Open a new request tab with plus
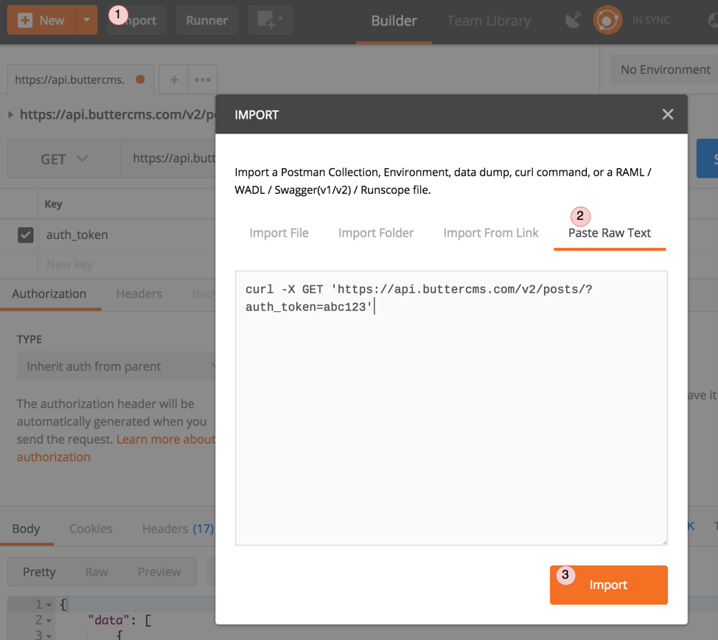This screenshot has width=718, height=640. 174,80
